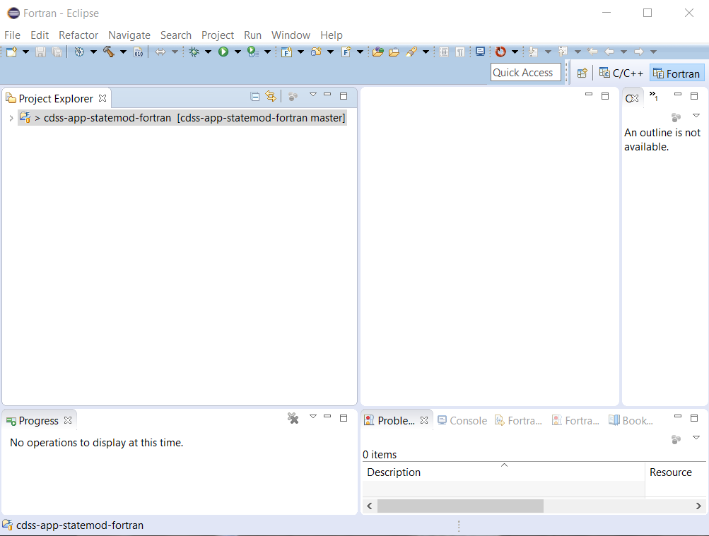
Task: Click the Quick Access search field
Action: 525,73
